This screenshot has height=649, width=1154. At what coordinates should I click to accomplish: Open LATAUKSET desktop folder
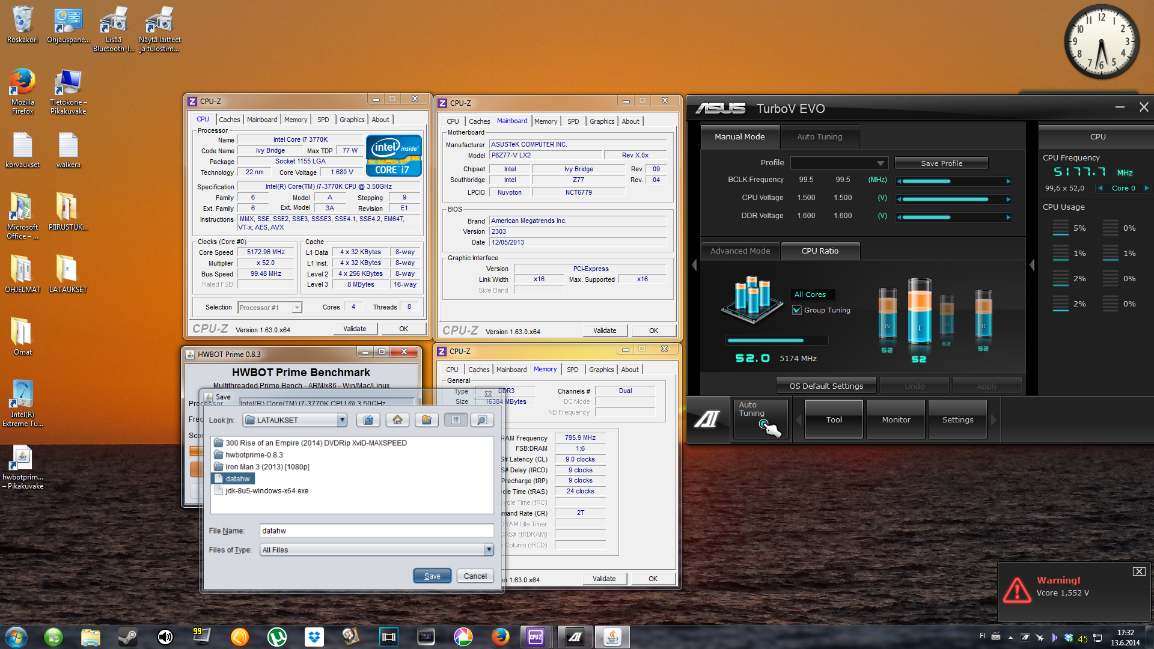click(68, 273)
